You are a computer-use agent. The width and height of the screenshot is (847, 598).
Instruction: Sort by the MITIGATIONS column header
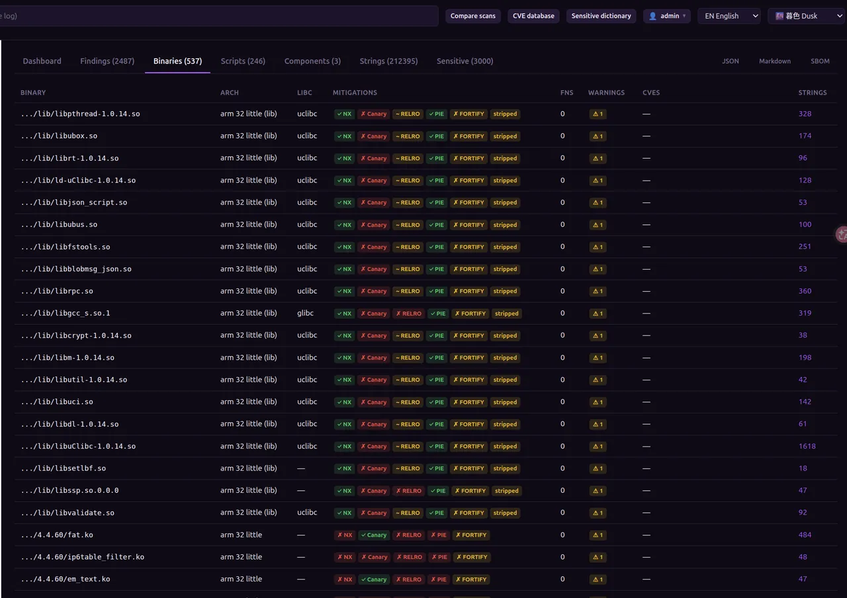coord(355,93)
